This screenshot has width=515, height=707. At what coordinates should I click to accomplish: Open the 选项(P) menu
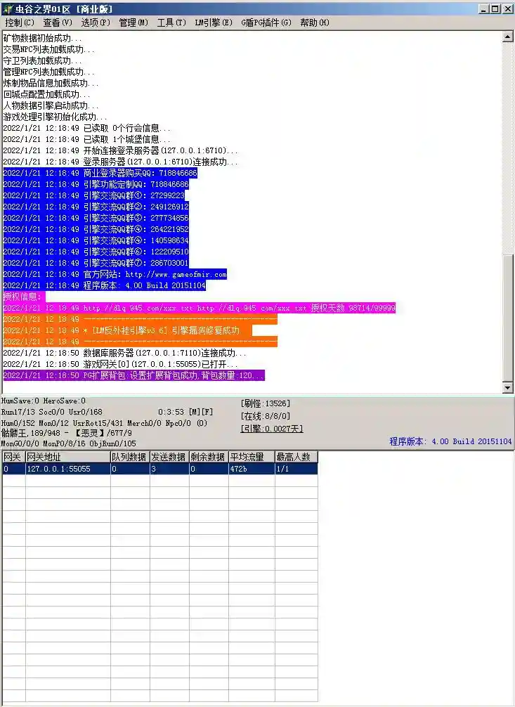point(95,22)
